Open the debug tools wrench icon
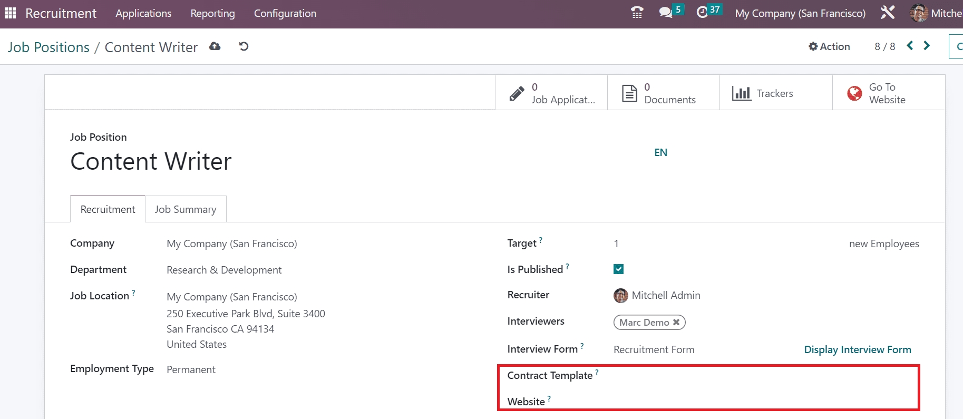Image resolution: width=963 pixels, height=419 pixels. click(x=888, y=13)
